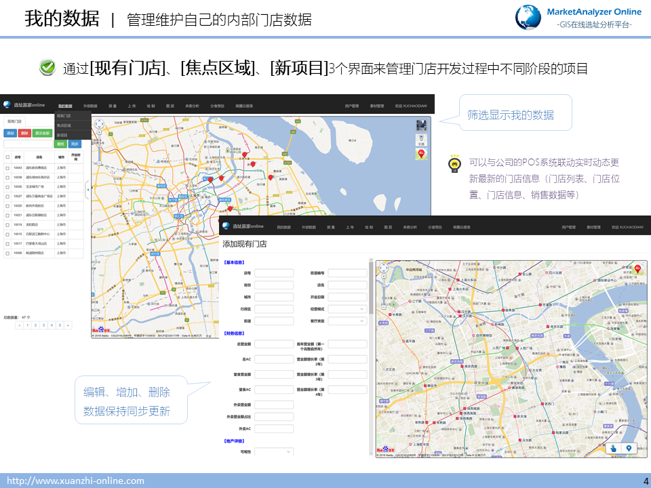Screen dimensions: 651x488
Task: Zoom out with the minus button on the lower map
Action: click(x=384, y=307)
